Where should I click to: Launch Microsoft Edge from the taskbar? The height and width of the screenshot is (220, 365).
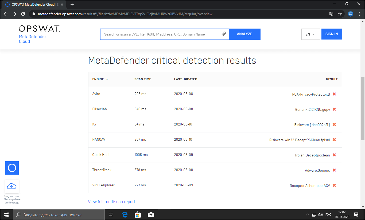click(125, 215)
